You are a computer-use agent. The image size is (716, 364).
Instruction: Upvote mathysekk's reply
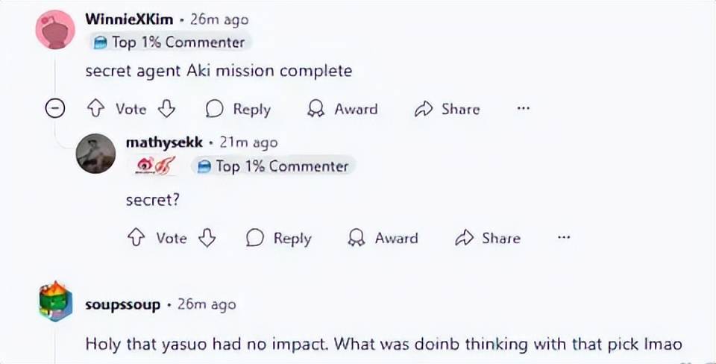(x=136, y=238)
